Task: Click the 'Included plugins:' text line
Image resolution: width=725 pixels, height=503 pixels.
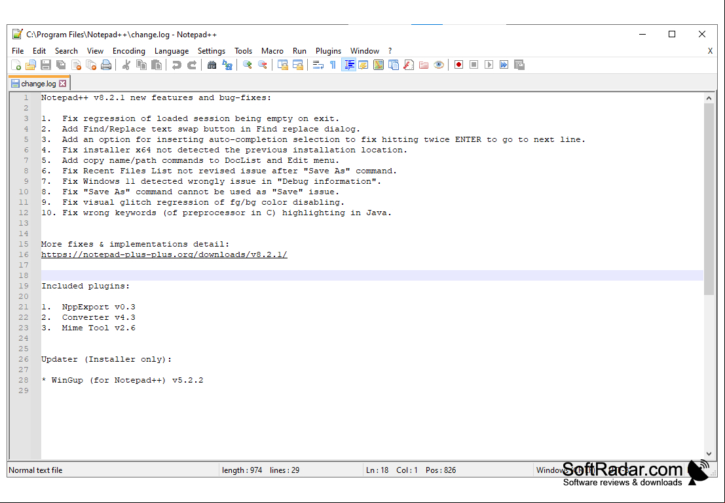Action: (x=86, y=286)
